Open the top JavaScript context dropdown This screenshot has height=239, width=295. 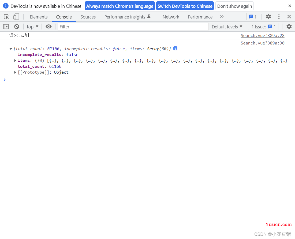tap(32, 27)
